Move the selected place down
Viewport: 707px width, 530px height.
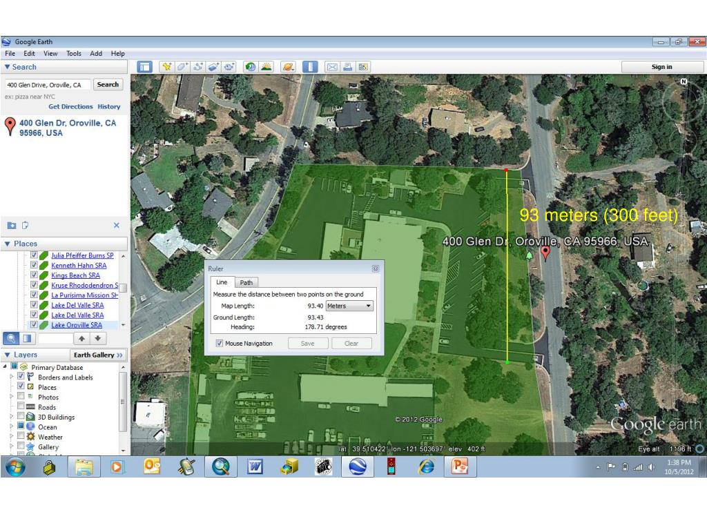pos(98,338)
